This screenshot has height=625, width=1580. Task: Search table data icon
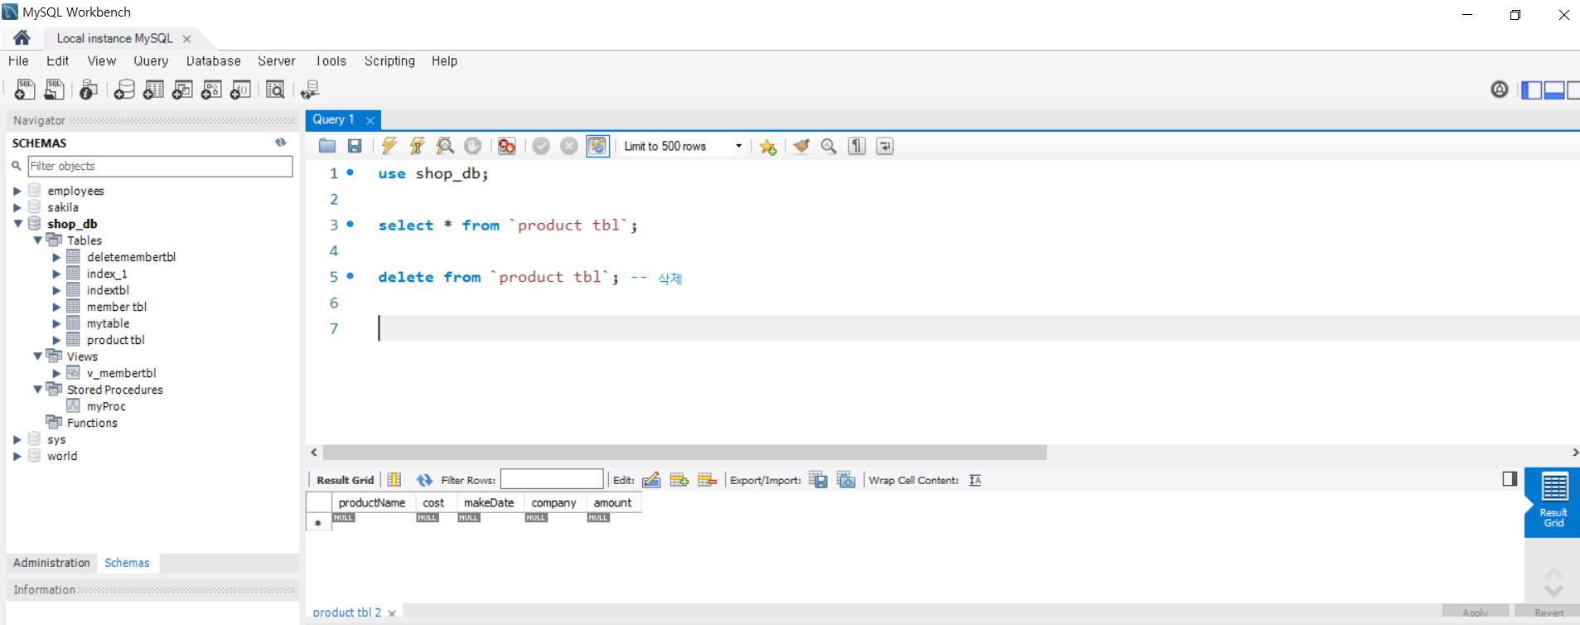point(275,90)
